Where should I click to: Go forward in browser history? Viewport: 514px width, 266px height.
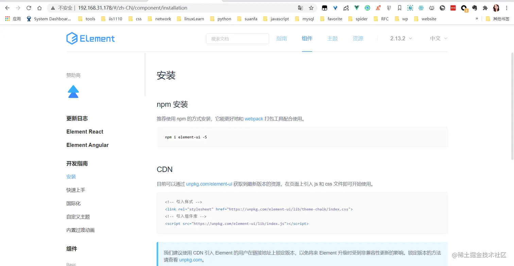pos(18,8)
